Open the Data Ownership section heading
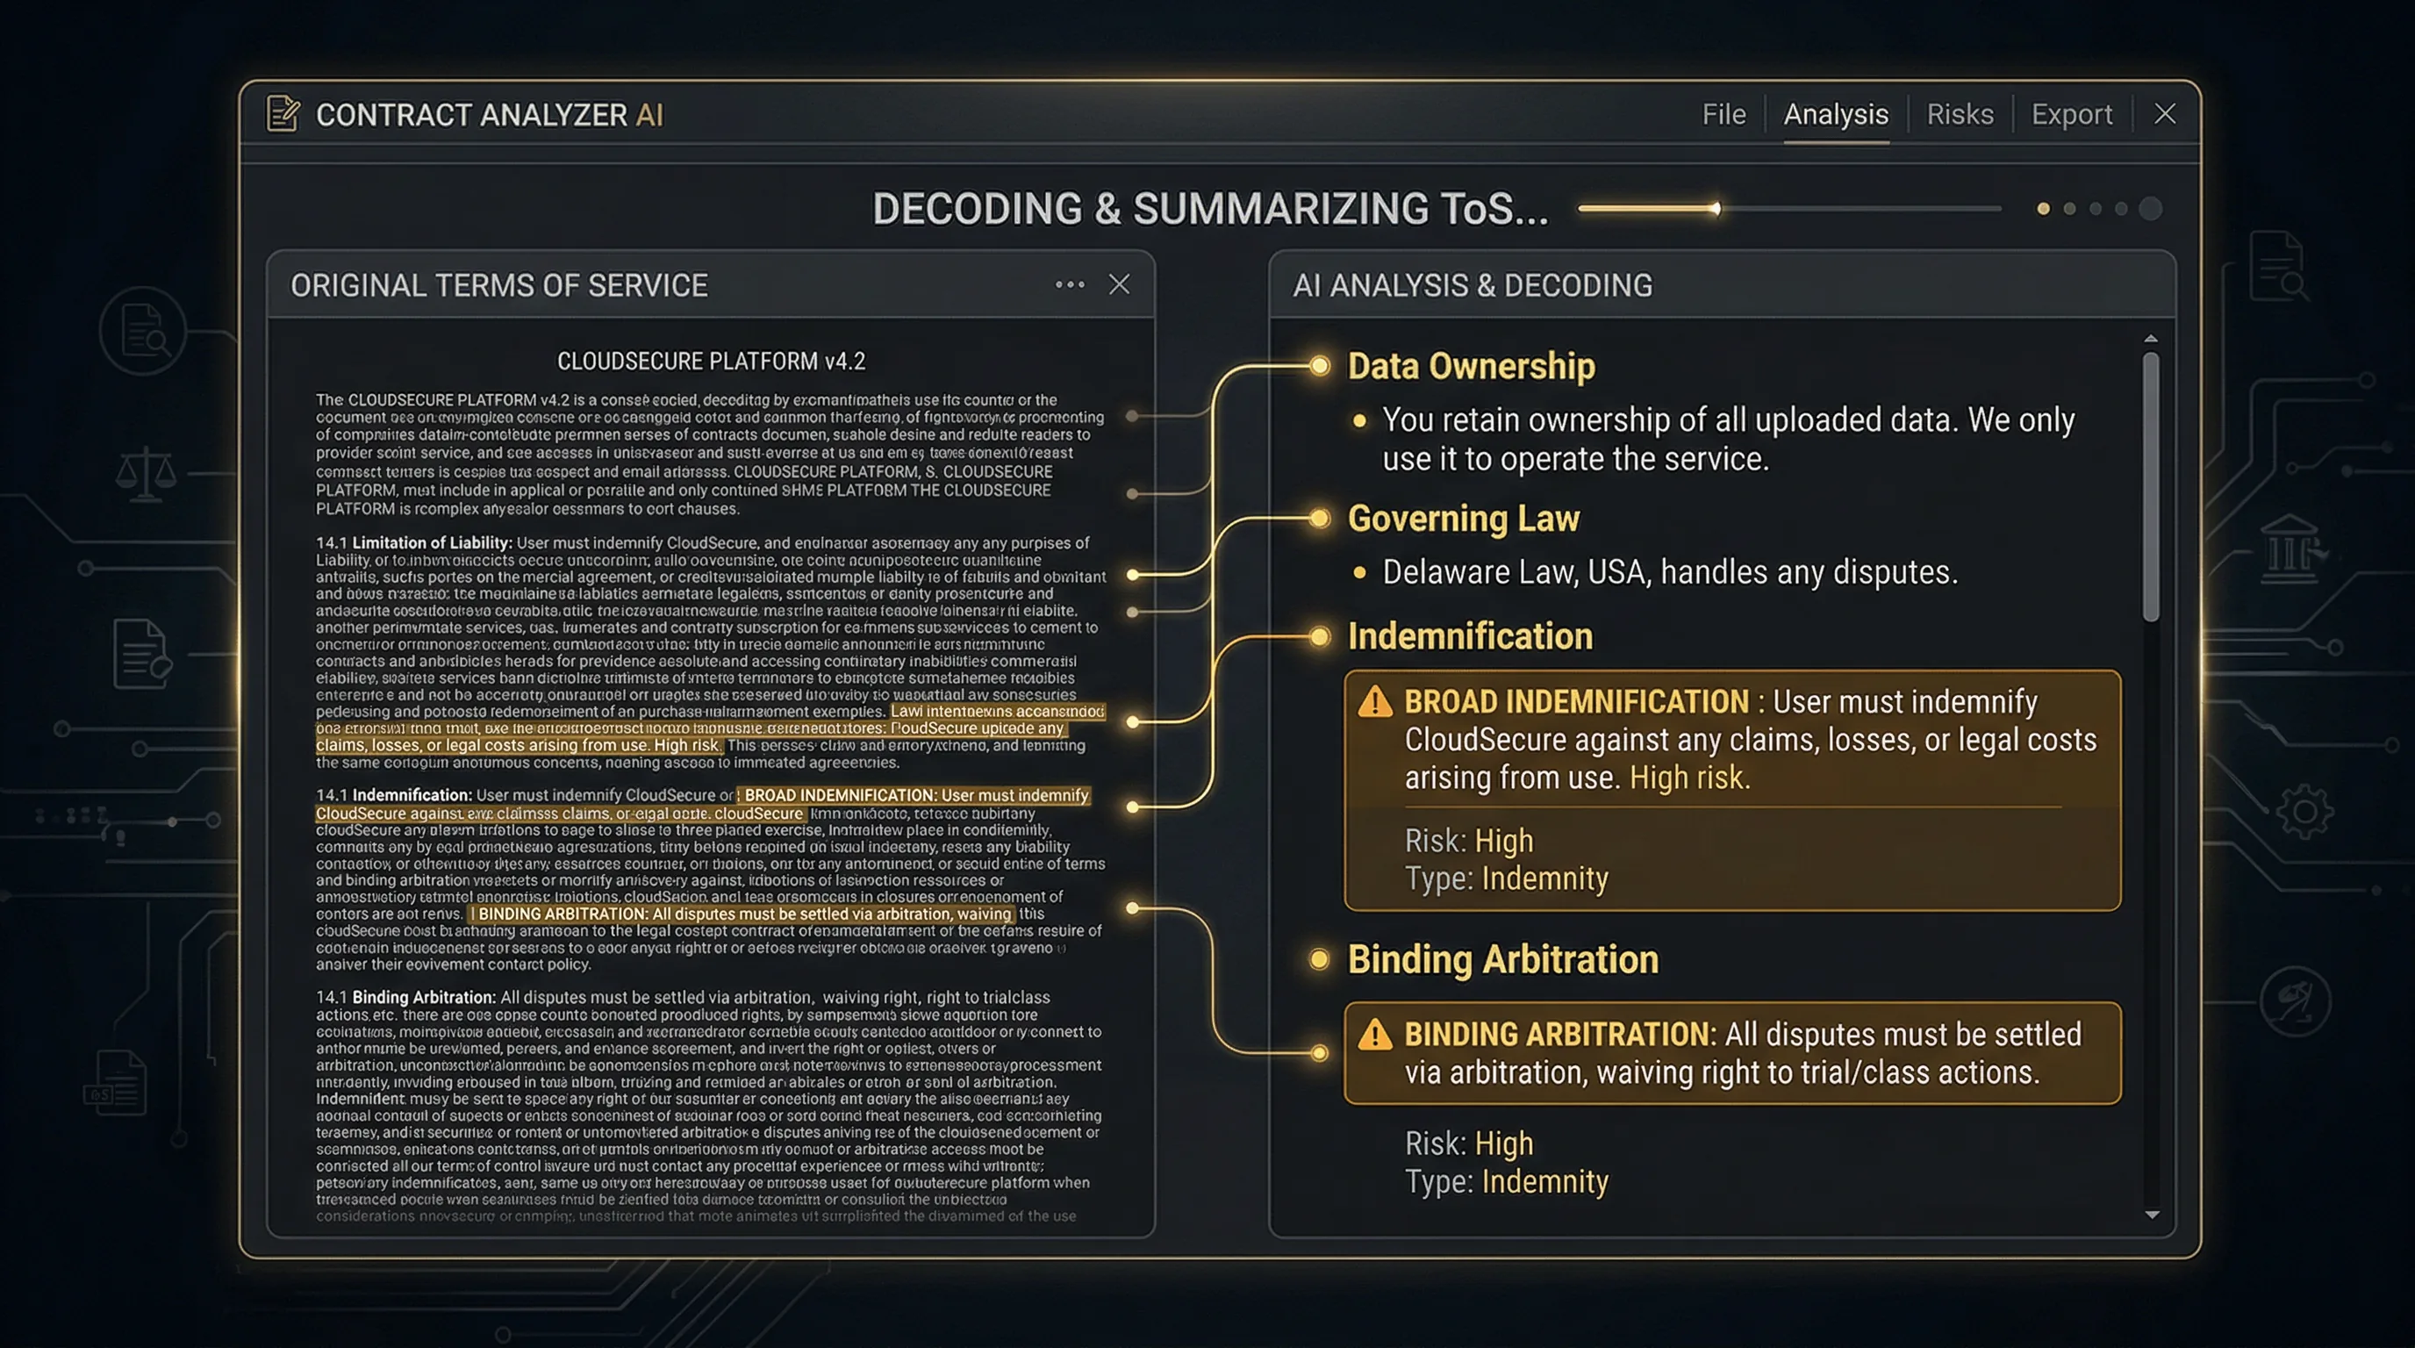Image resolution: width=2415 pixels, height=1348 pixels. point(1471,366)
